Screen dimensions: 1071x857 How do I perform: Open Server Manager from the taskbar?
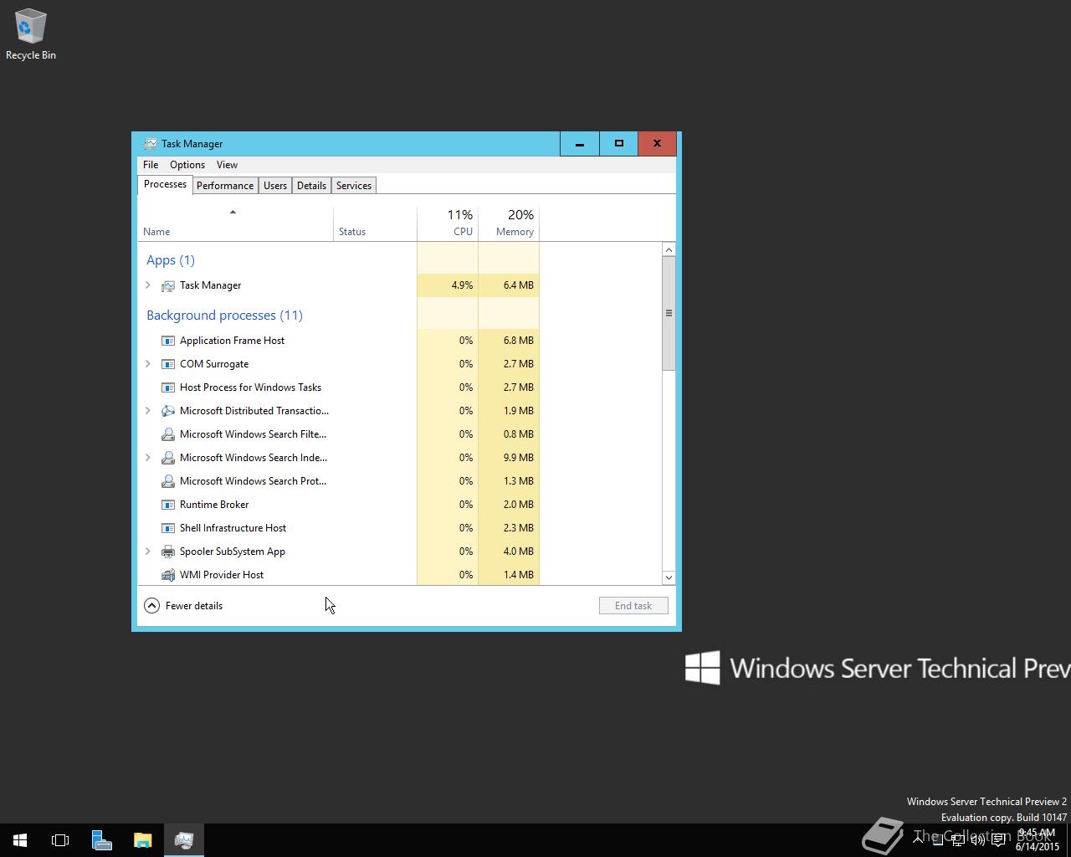101,840
